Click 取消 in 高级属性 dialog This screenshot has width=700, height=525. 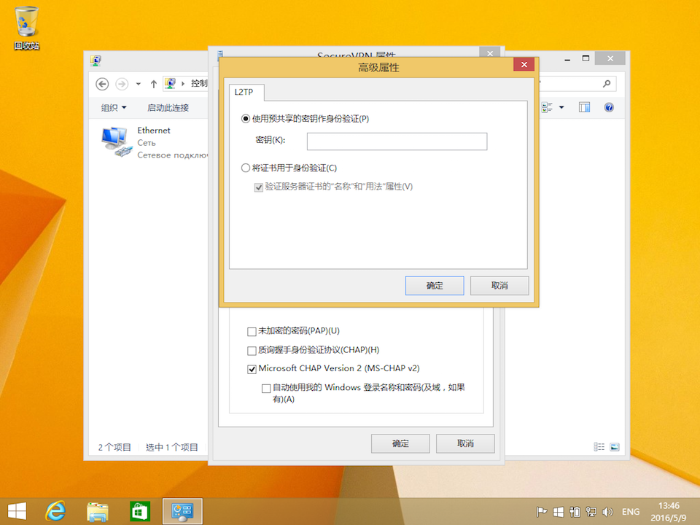tap(499, 286)
